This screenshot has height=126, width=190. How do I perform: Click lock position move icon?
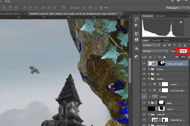tap(160, 57)
